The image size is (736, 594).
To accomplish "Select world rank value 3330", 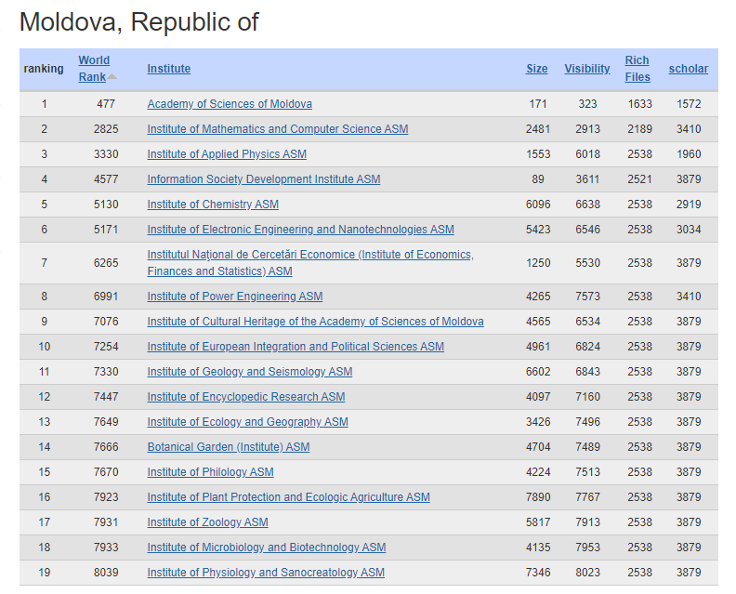I will coord(106,154).
